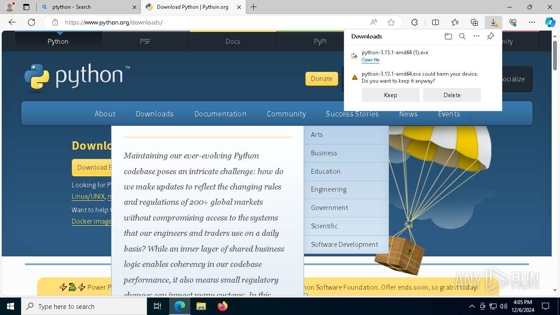
Task: Open the Windows Start menu
Action: click(10, 306)
